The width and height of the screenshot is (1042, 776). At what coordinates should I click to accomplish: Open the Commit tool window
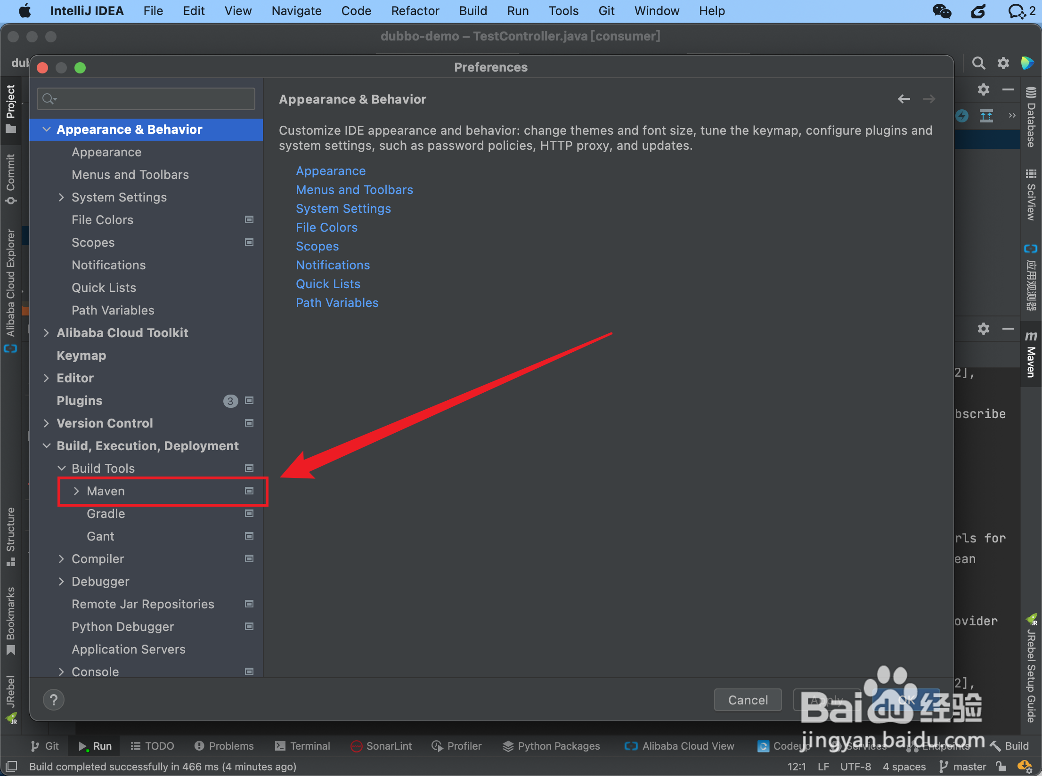(x=10, y=179)
